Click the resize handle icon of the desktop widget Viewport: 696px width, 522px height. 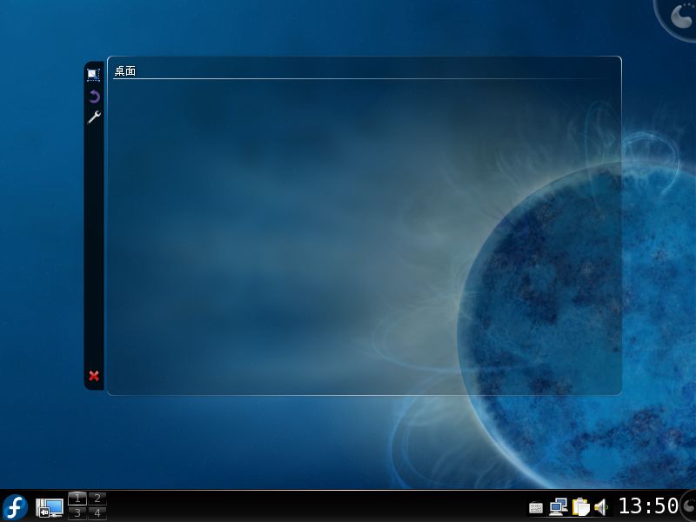point(93,74)
